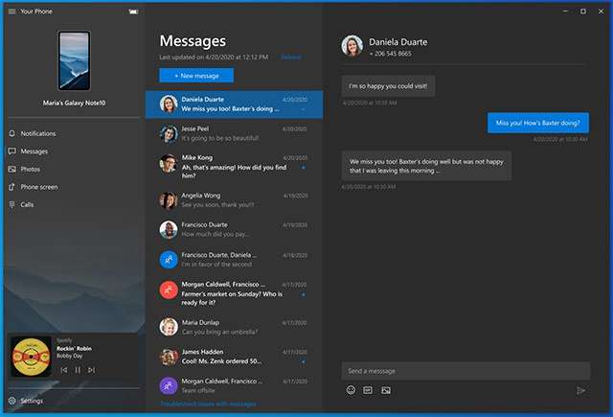Click Jesse Peel's avatar

click(x=169, y=134)
